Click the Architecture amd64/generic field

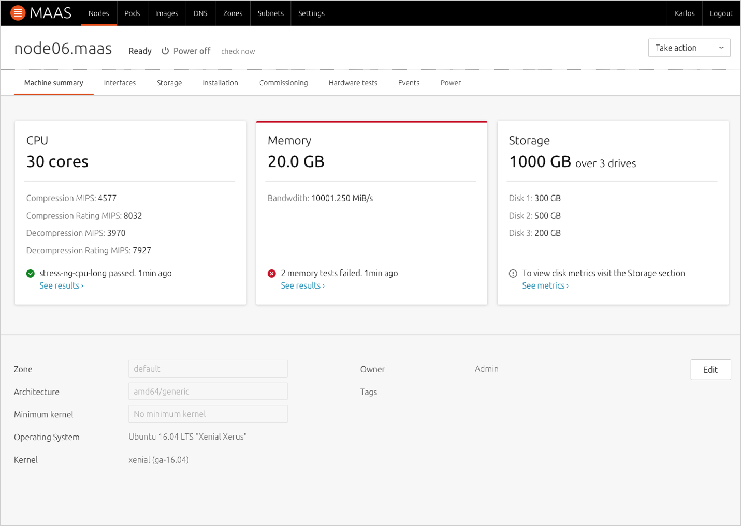tap(208, 392)
